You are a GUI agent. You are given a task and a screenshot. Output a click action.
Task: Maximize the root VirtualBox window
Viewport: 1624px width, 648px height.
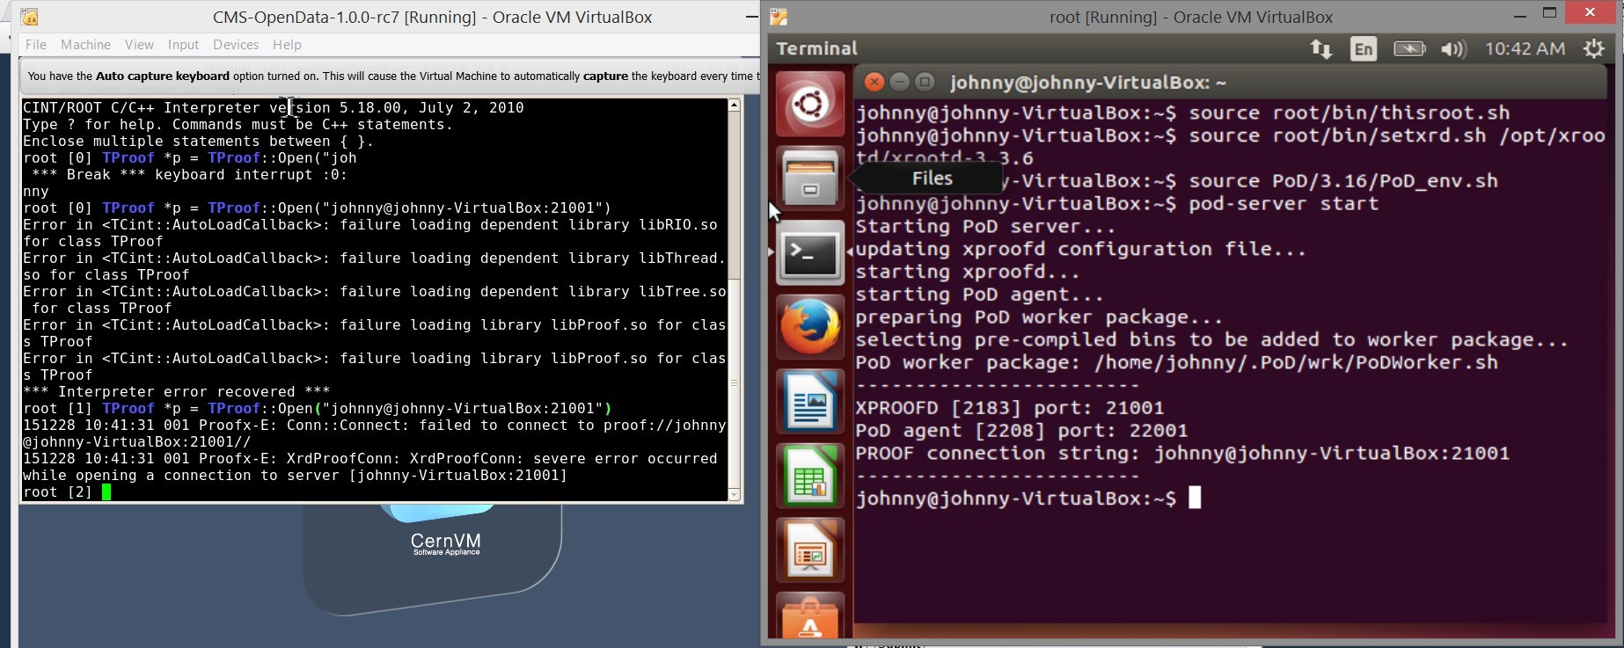point(1550,12)
